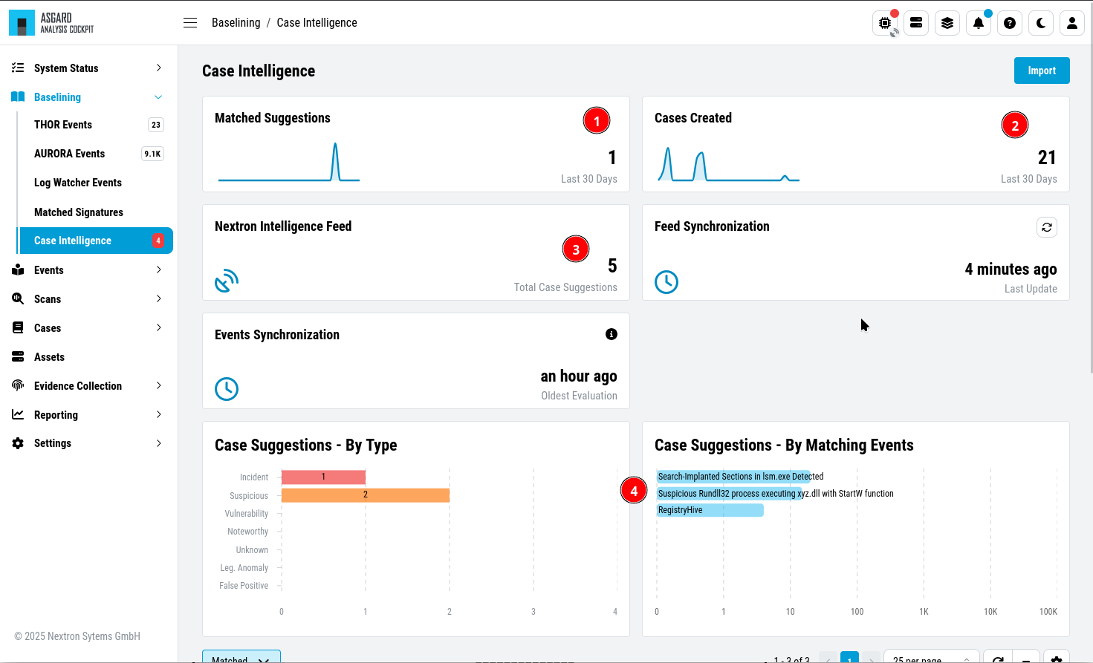
Task: Click the Feed Synchronization clock icon
Action: 666,281
